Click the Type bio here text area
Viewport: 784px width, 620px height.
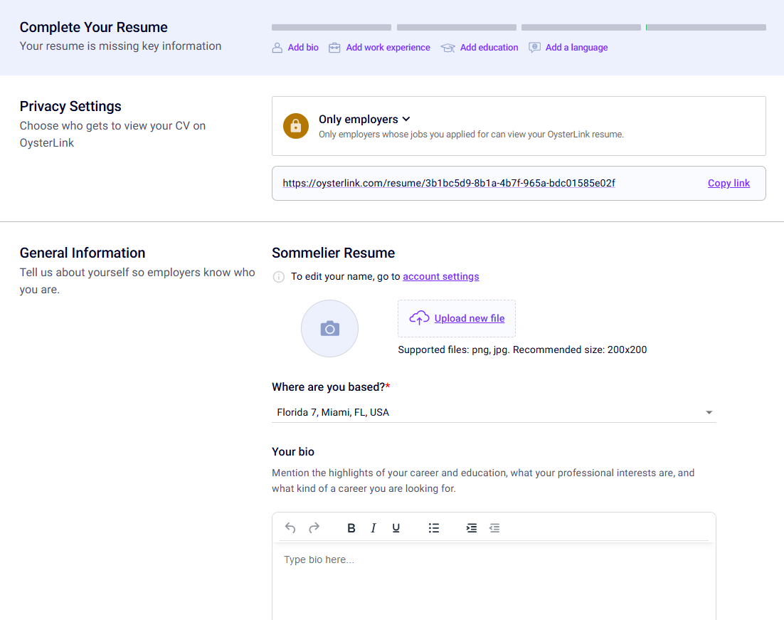494,583
